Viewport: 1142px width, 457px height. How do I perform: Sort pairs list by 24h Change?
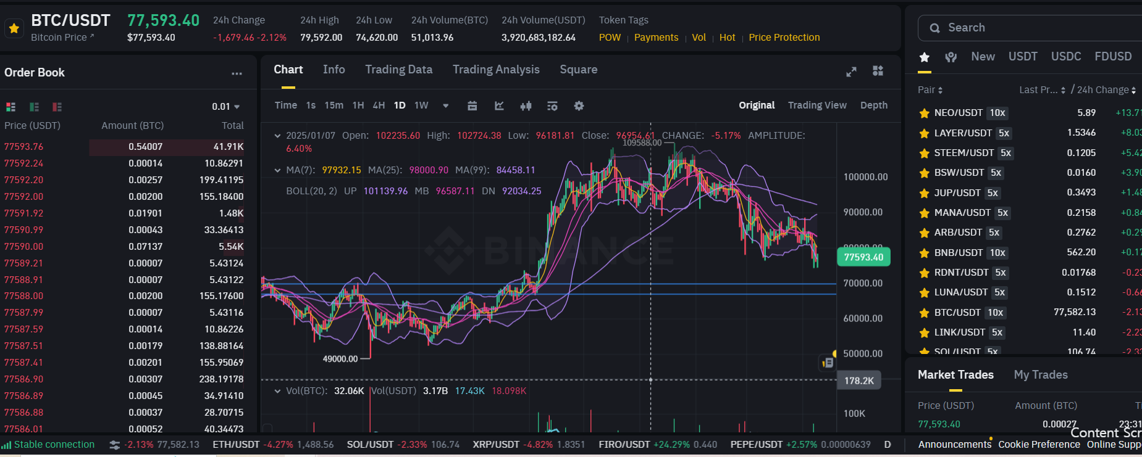tap(1107, 90)
